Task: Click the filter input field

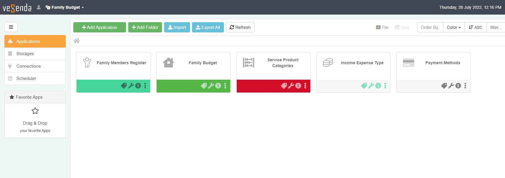Action: (x=496, y=27)
